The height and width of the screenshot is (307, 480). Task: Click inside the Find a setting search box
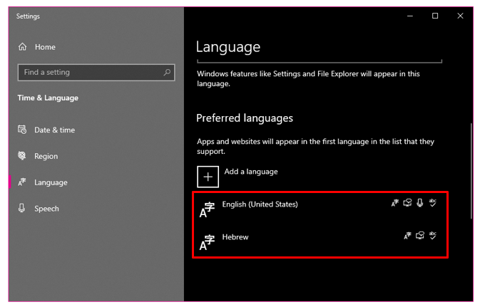tap(89, 73)
